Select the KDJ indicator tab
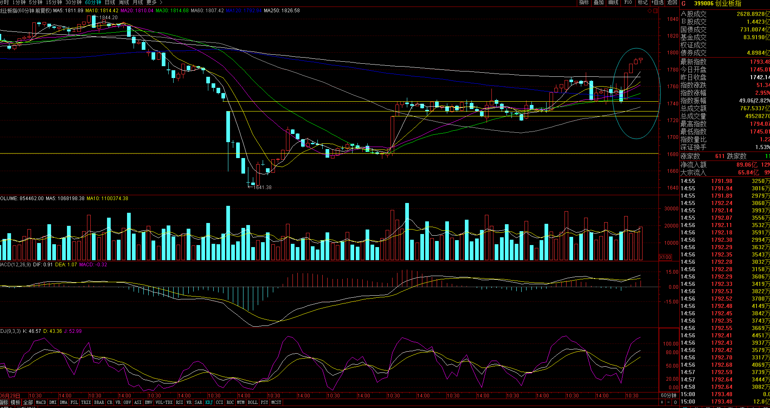 [x=209, y=402]
